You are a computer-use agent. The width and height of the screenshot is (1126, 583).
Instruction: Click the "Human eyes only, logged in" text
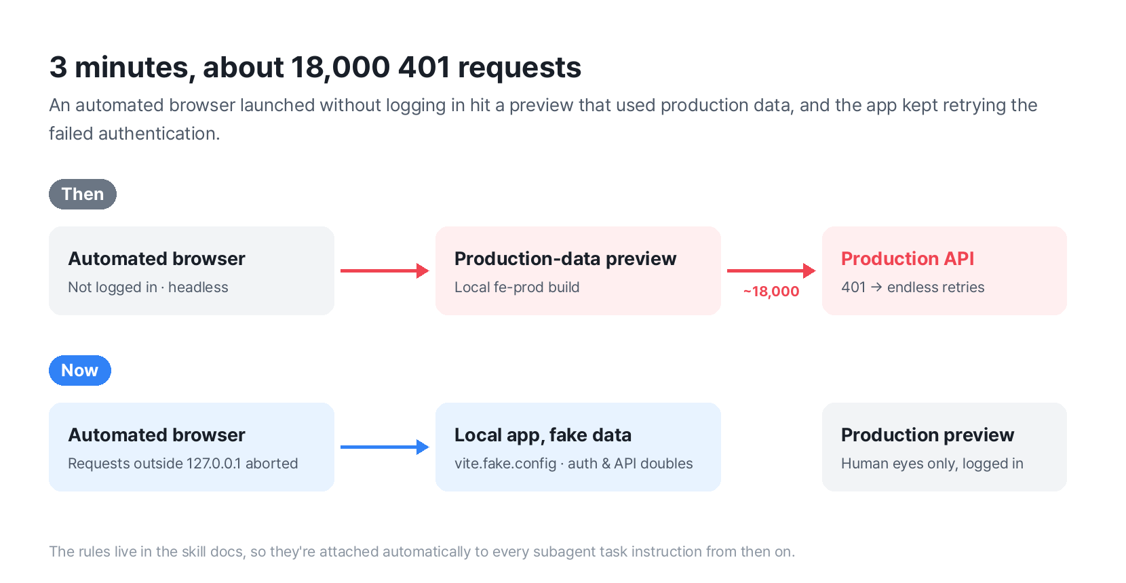(933, 464)
